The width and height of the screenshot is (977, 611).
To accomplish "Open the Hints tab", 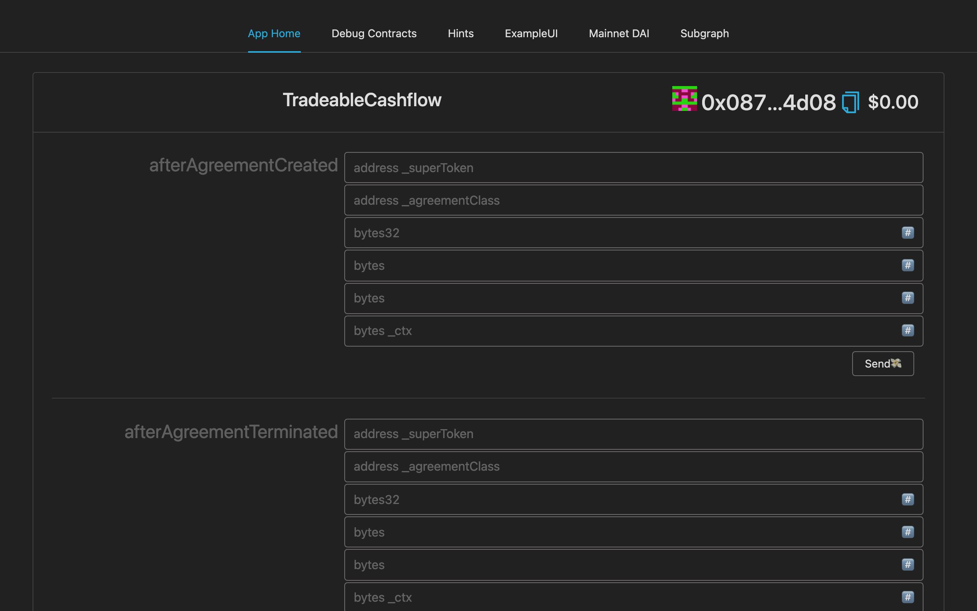I will [x=461, y=34].
